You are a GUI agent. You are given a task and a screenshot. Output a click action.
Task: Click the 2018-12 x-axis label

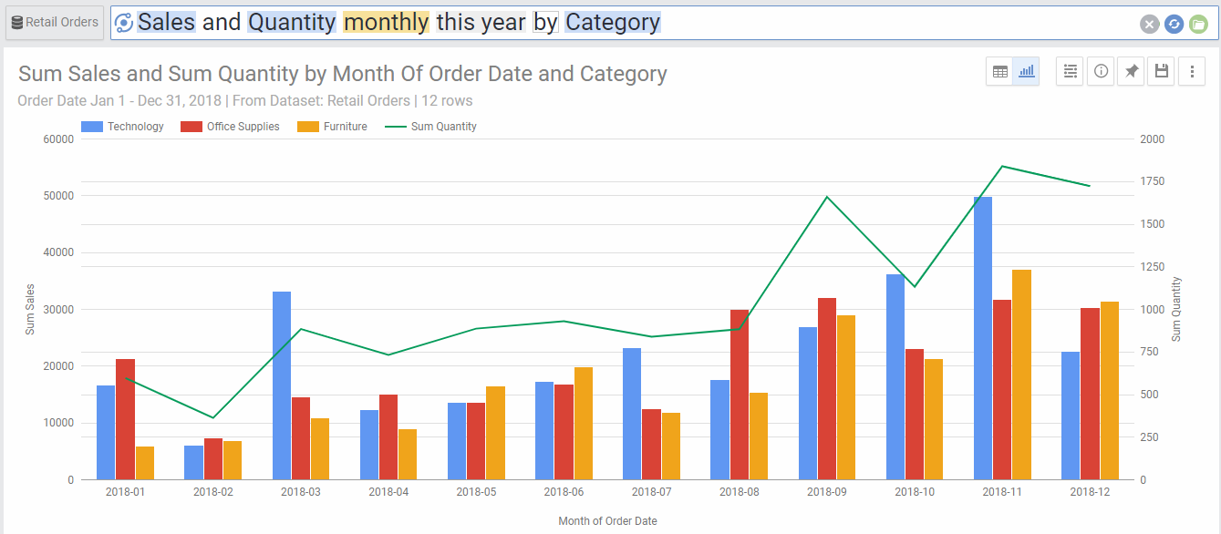pos(1090,492)
